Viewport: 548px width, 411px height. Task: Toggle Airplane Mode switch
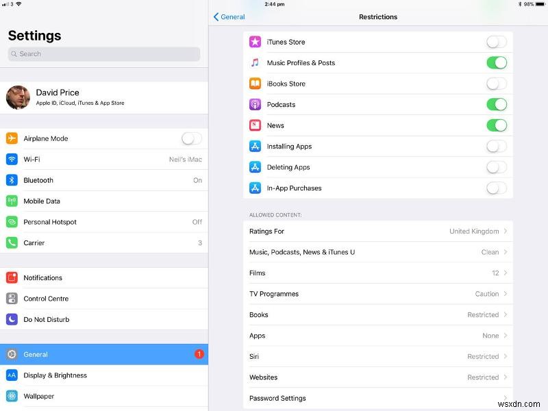(190, 138)
